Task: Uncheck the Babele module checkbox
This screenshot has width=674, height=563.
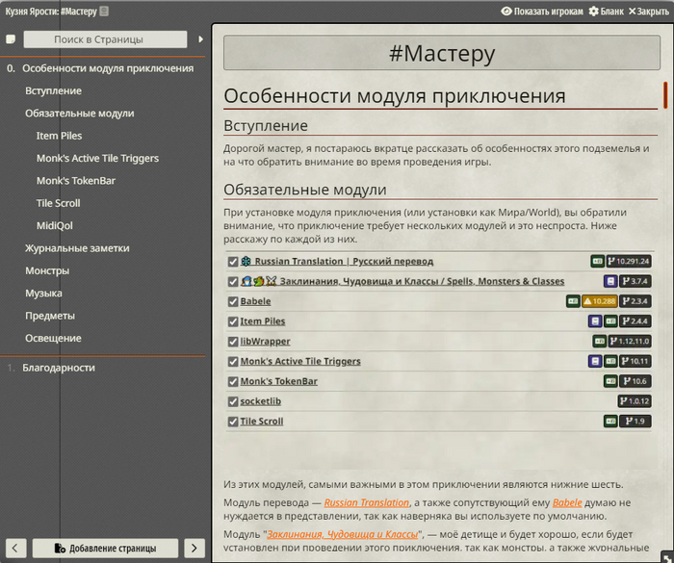Action: coord(233,301)
